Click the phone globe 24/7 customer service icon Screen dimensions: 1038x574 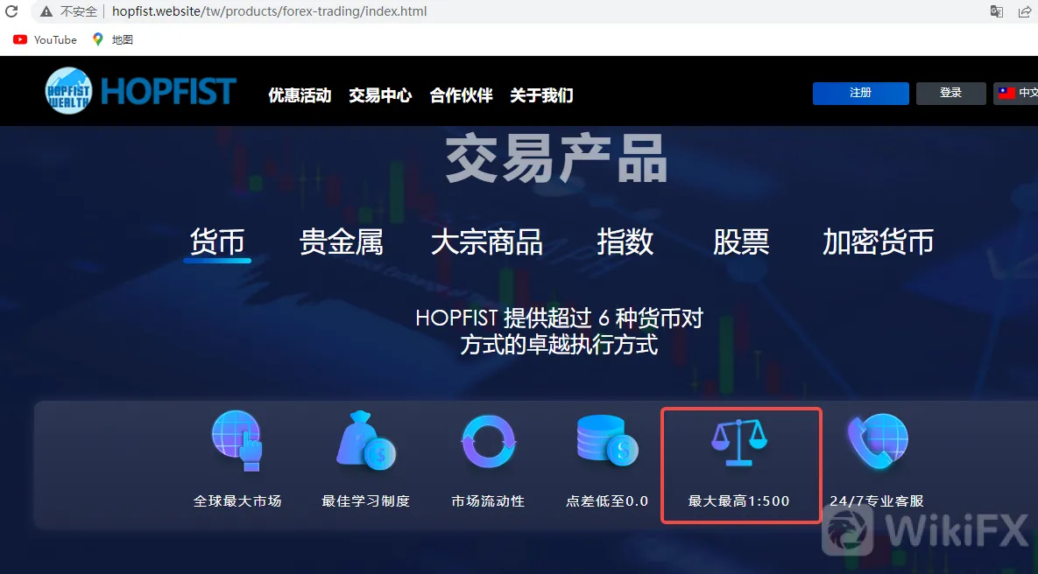coord(878,441)
